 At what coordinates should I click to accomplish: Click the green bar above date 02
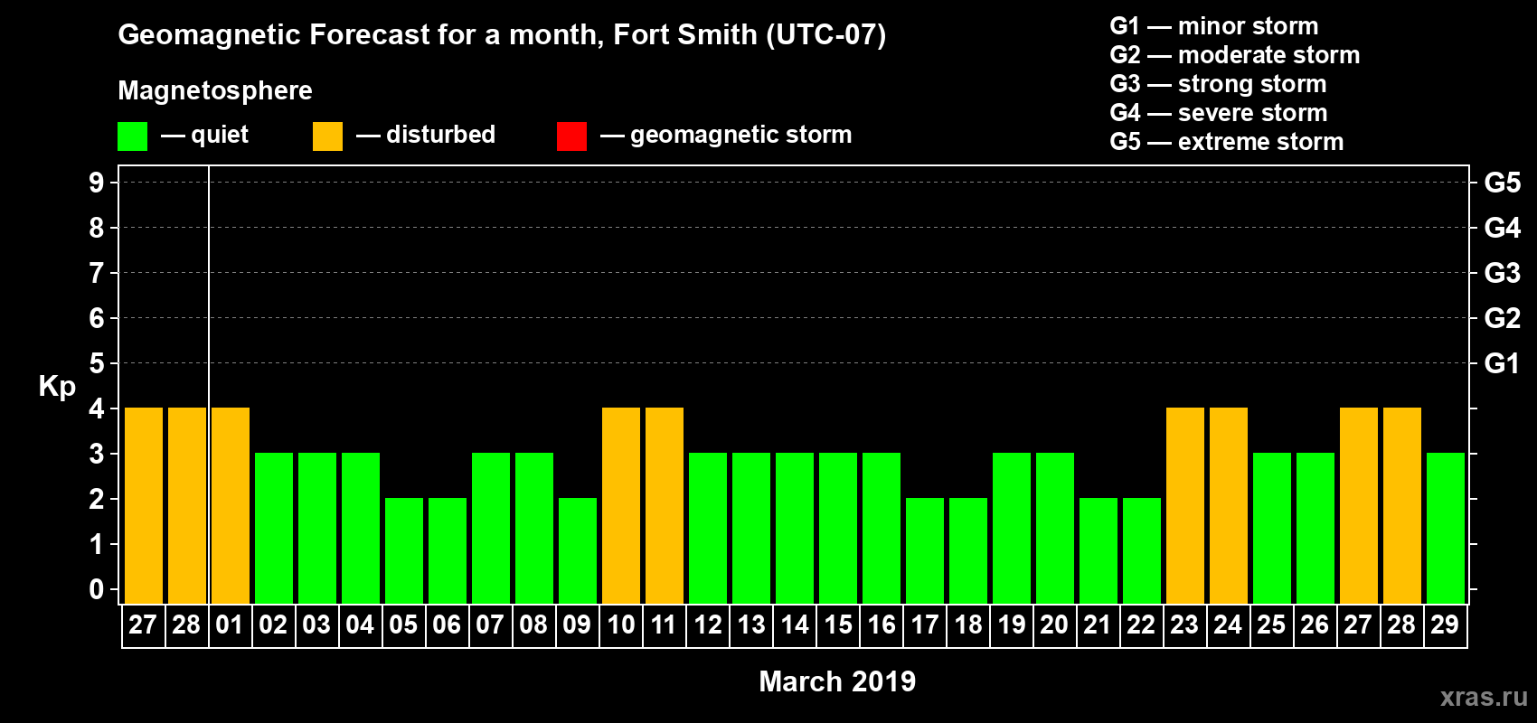point(274,529)
